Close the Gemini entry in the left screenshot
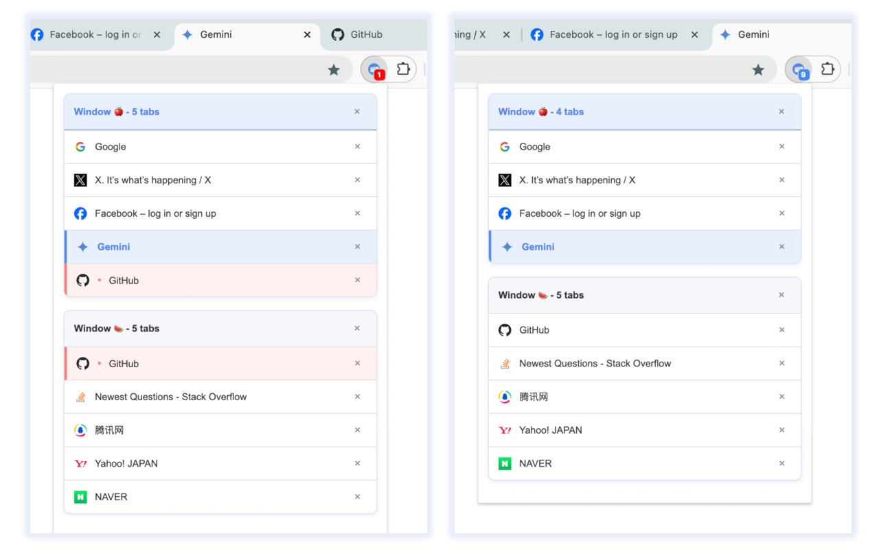Image resolution: width=879 pixels, height=549 pixels. click(357, 246)
